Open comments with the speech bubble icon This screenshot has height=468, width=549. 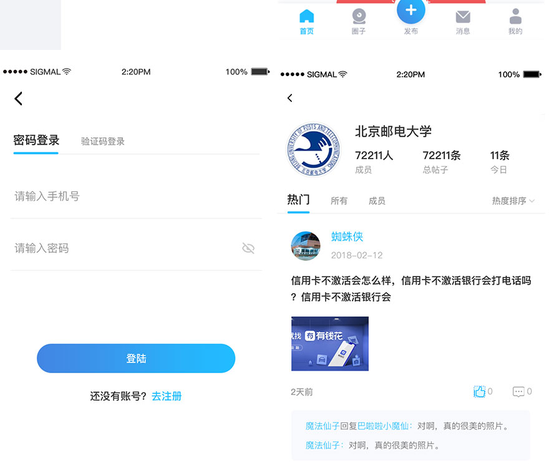click(518, 391)
